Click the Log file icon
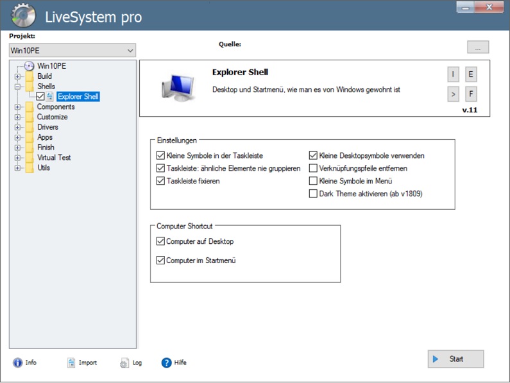510x383 pixels. click(x=124, y=363)
